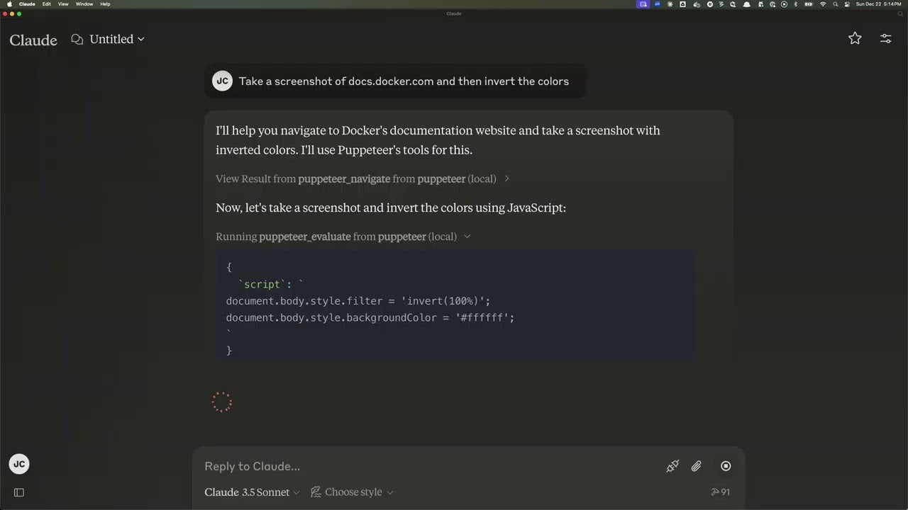908x510 pixels.
Task: Open the sidebar panel icon at bottom left
Action: click(x=19, y=492)
